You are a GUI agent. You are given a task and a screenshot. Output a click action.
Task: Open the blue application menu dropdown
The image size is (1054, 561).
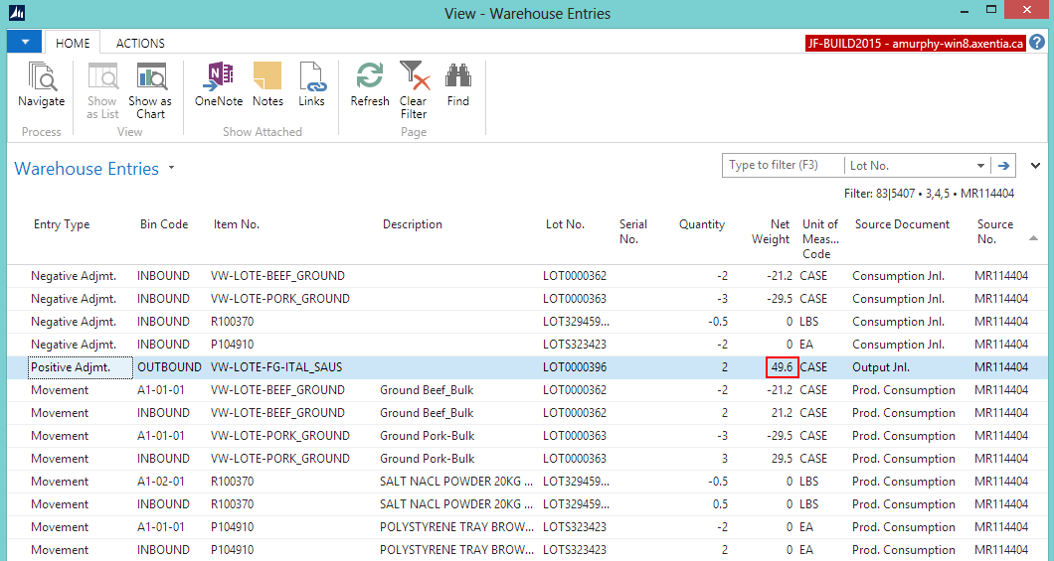[24, 42]
